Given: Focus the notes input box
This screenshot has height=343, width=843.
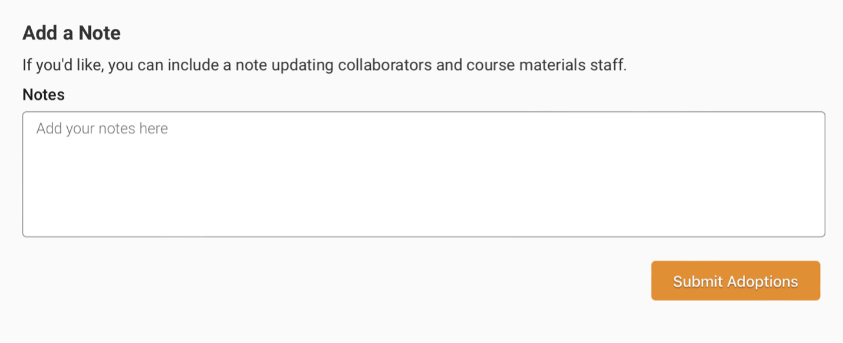Looking at the screenshot, I should [423, 174].
